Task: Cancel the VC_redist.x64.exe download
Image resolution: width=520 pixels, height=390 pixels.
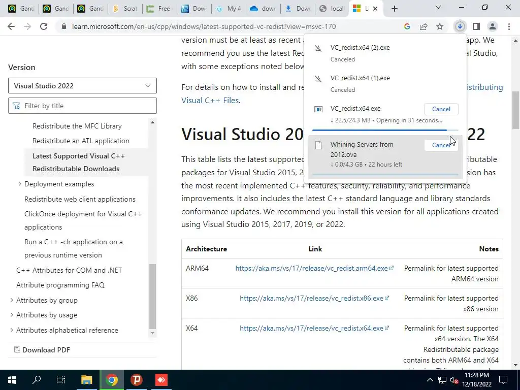Action: pyautogui.click(x=441, y=109)
